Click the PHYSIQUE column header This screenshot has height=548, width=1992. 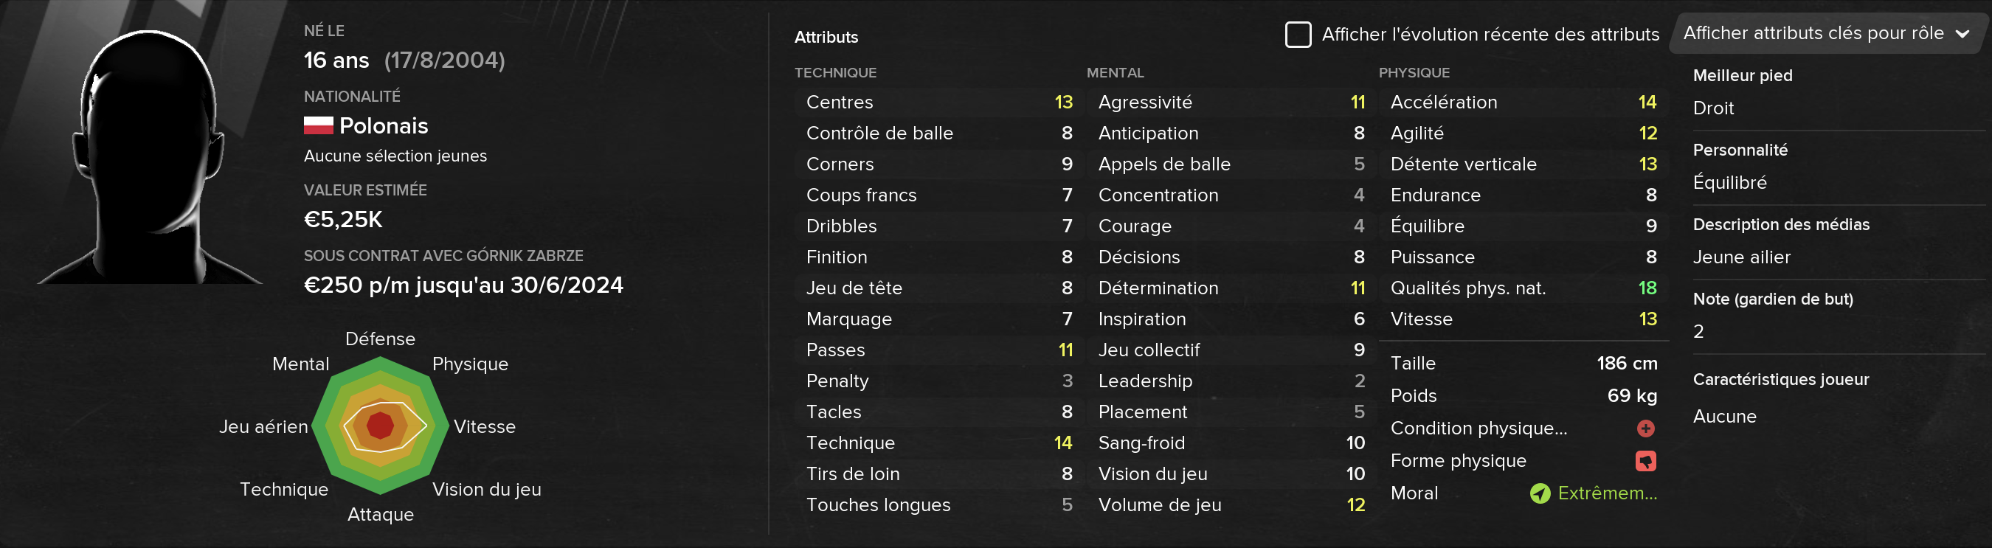tap(1414, 73)
